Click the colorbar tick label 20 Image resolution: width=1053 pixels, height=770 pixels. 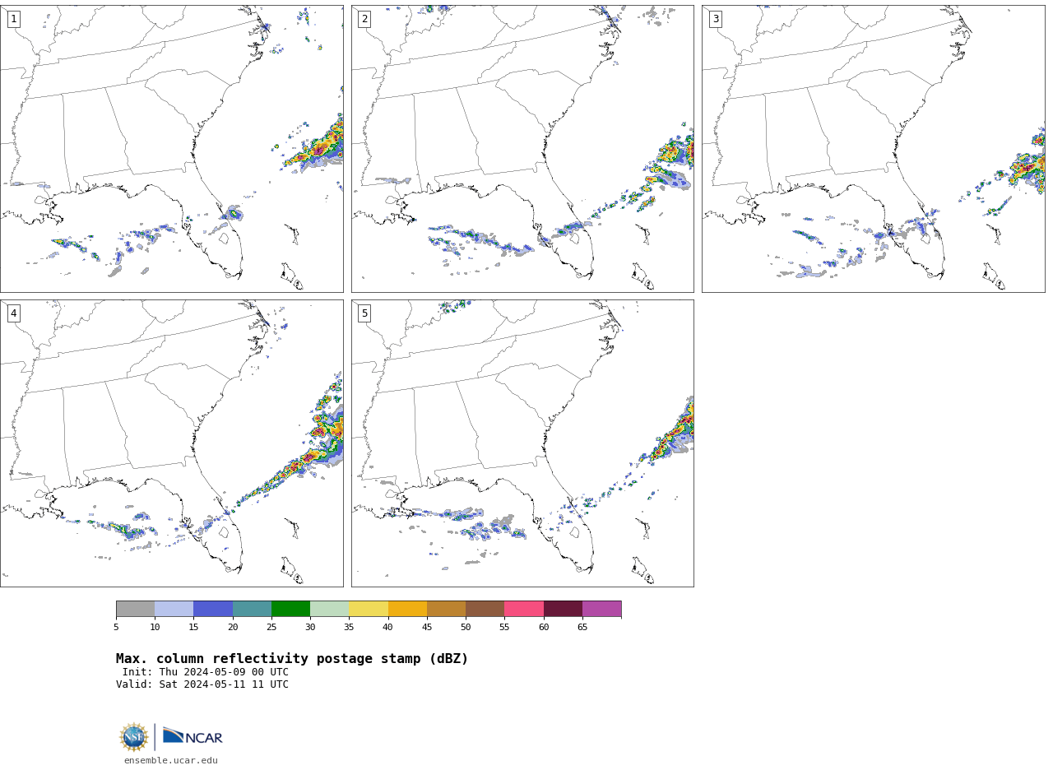tap(233, 628)
